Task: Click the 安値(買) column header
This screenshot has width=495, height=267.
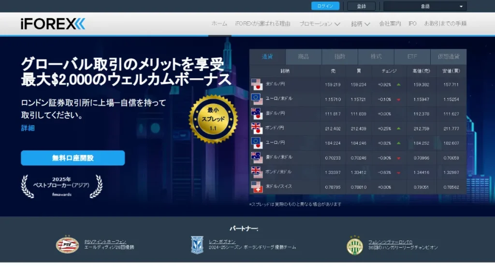Action: [451, 71]
